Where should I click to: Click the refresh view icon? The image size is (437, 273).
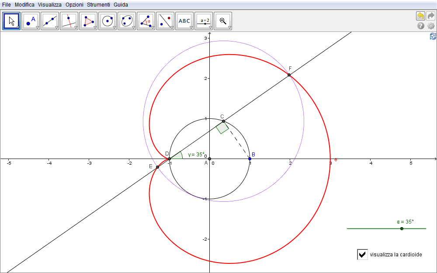[433, 36]
